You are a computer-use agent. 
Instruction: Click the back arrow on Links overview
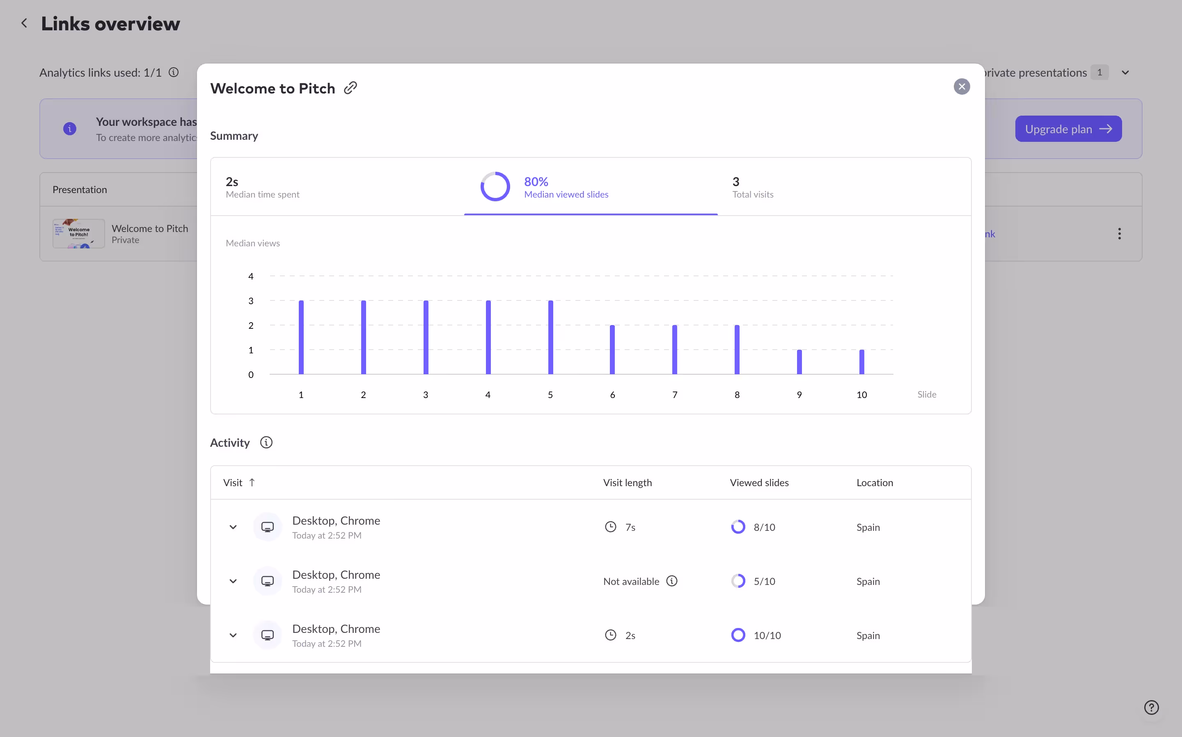tap(24, 23)
